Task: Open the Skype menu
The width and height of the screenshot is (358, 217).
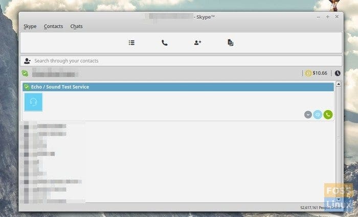Action: (30, 26)
